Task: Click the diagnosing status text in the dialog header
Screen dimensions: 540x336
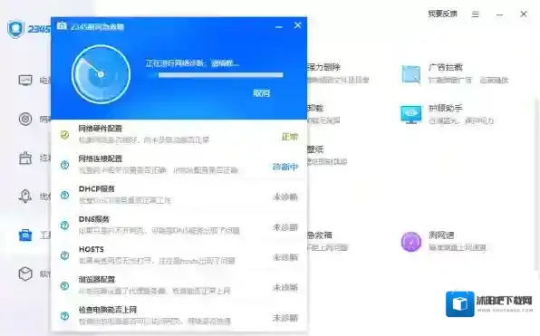Action: click(x=192, y=63)
